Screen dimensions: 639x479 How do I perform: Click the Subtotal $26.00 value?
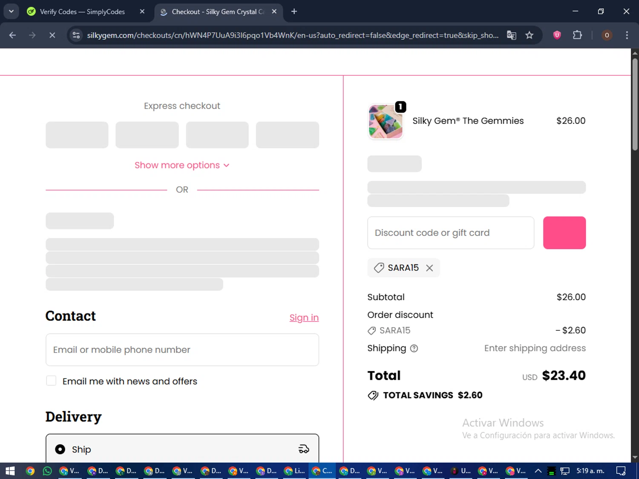pos(571,297)
